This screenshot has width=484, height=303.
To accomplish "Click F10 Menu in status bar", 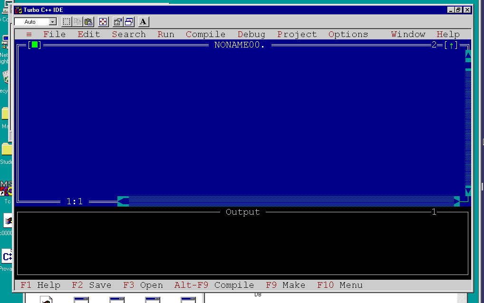I will coord(340,285).
